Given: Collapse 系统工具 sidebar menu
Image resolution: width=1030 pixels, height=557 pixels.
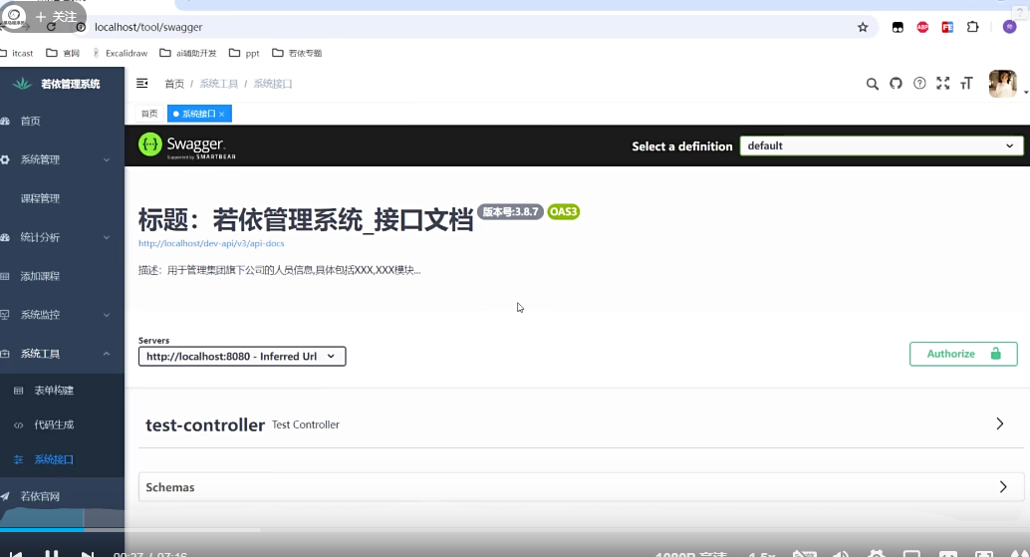Looking at the screenshot, I should [63, 354].
